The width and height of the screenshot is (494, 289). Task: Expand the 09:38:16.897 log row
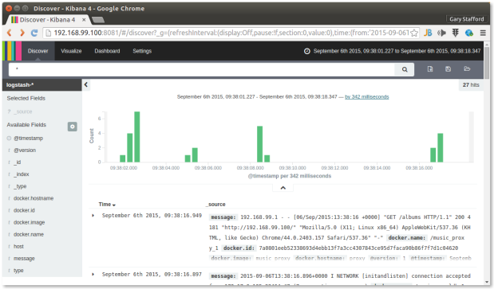tap(93, 274)
